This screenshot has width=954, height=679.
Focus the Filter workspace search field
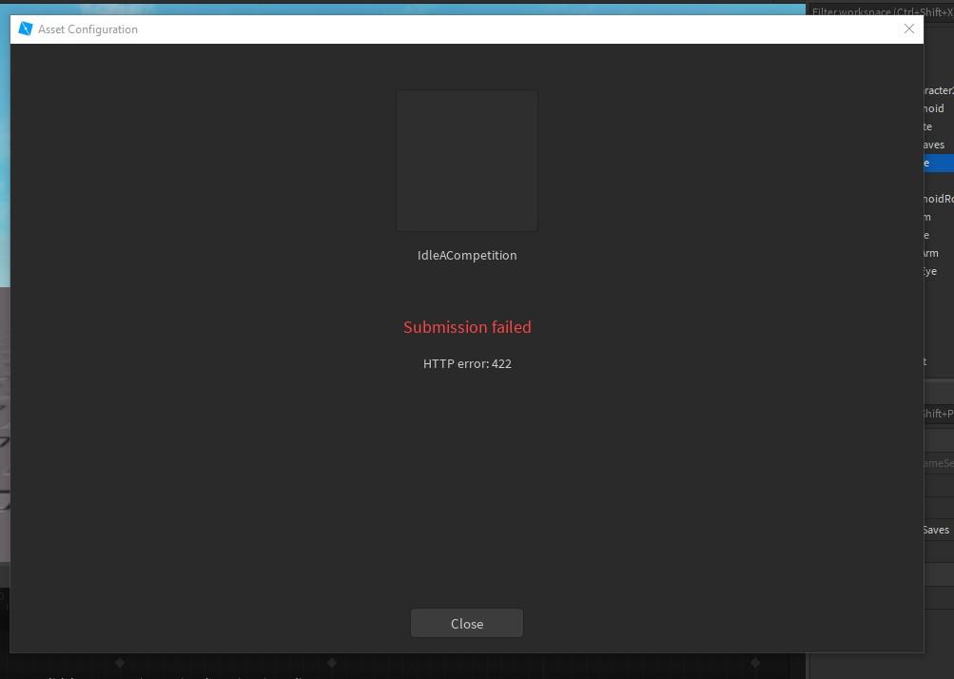click(x=880, y=12)
